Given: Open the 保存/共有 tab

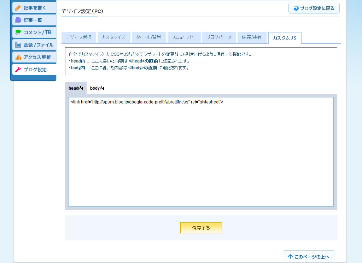Looking at the screenshot, I should [252, 37].
